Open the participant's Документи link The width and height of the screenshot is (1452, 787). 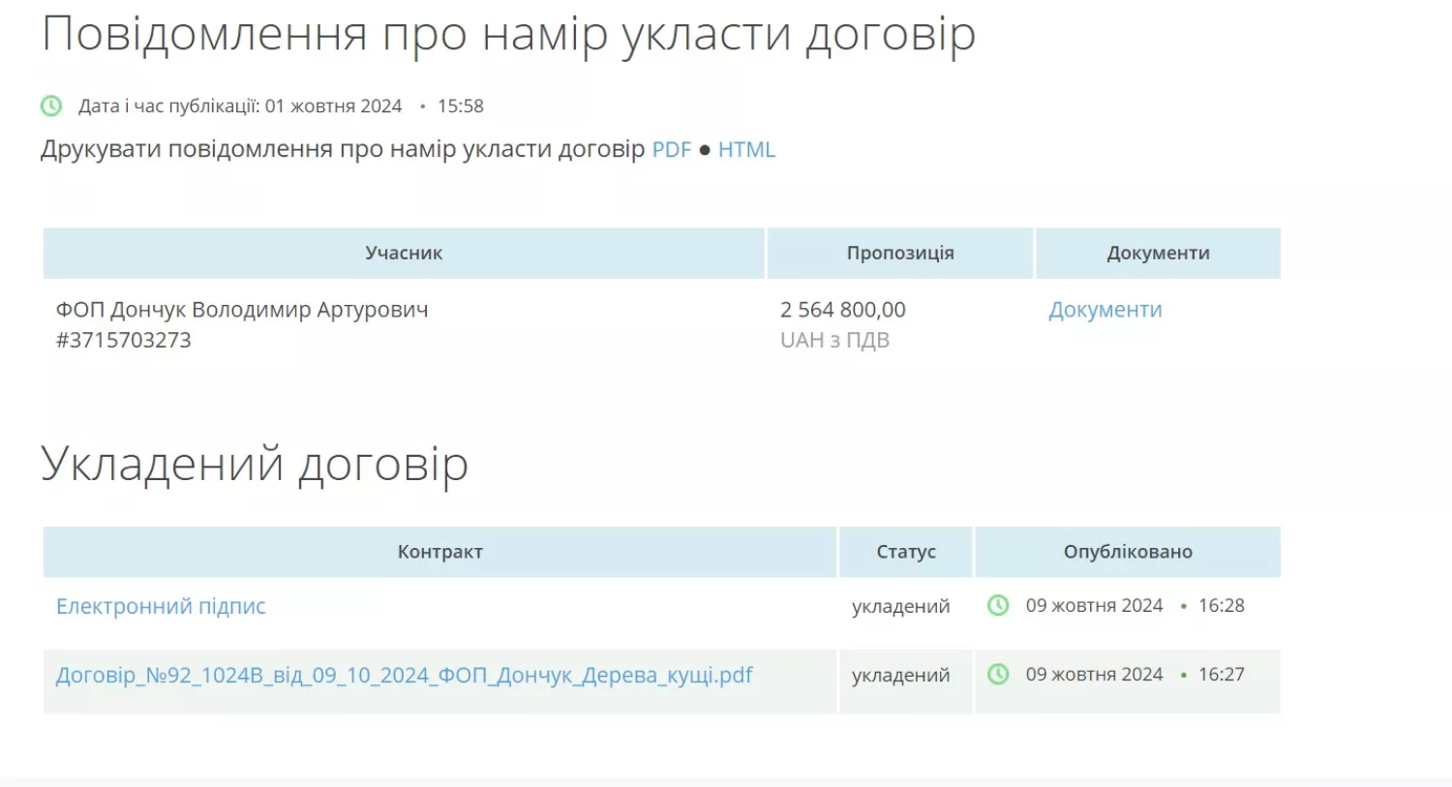[x=1105, y=310]
